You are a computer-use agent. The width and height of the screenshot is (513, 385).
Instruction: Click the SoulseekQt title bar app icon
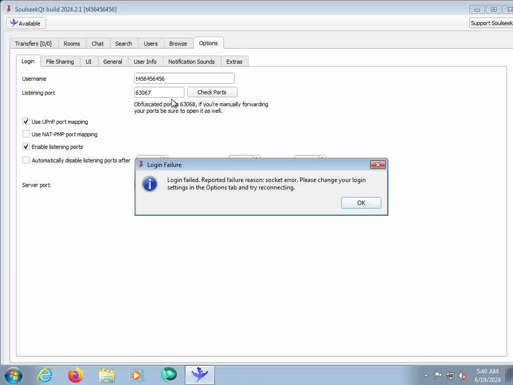tap(9, 9)
